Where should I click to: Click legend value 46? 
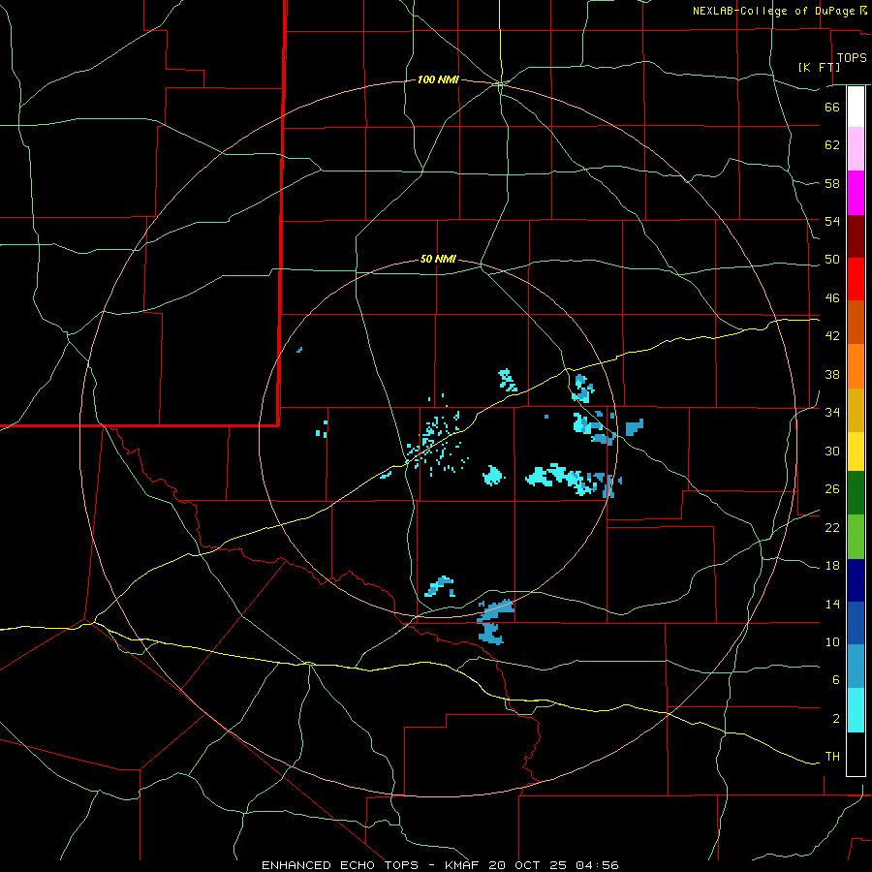(x=832, y=298)
